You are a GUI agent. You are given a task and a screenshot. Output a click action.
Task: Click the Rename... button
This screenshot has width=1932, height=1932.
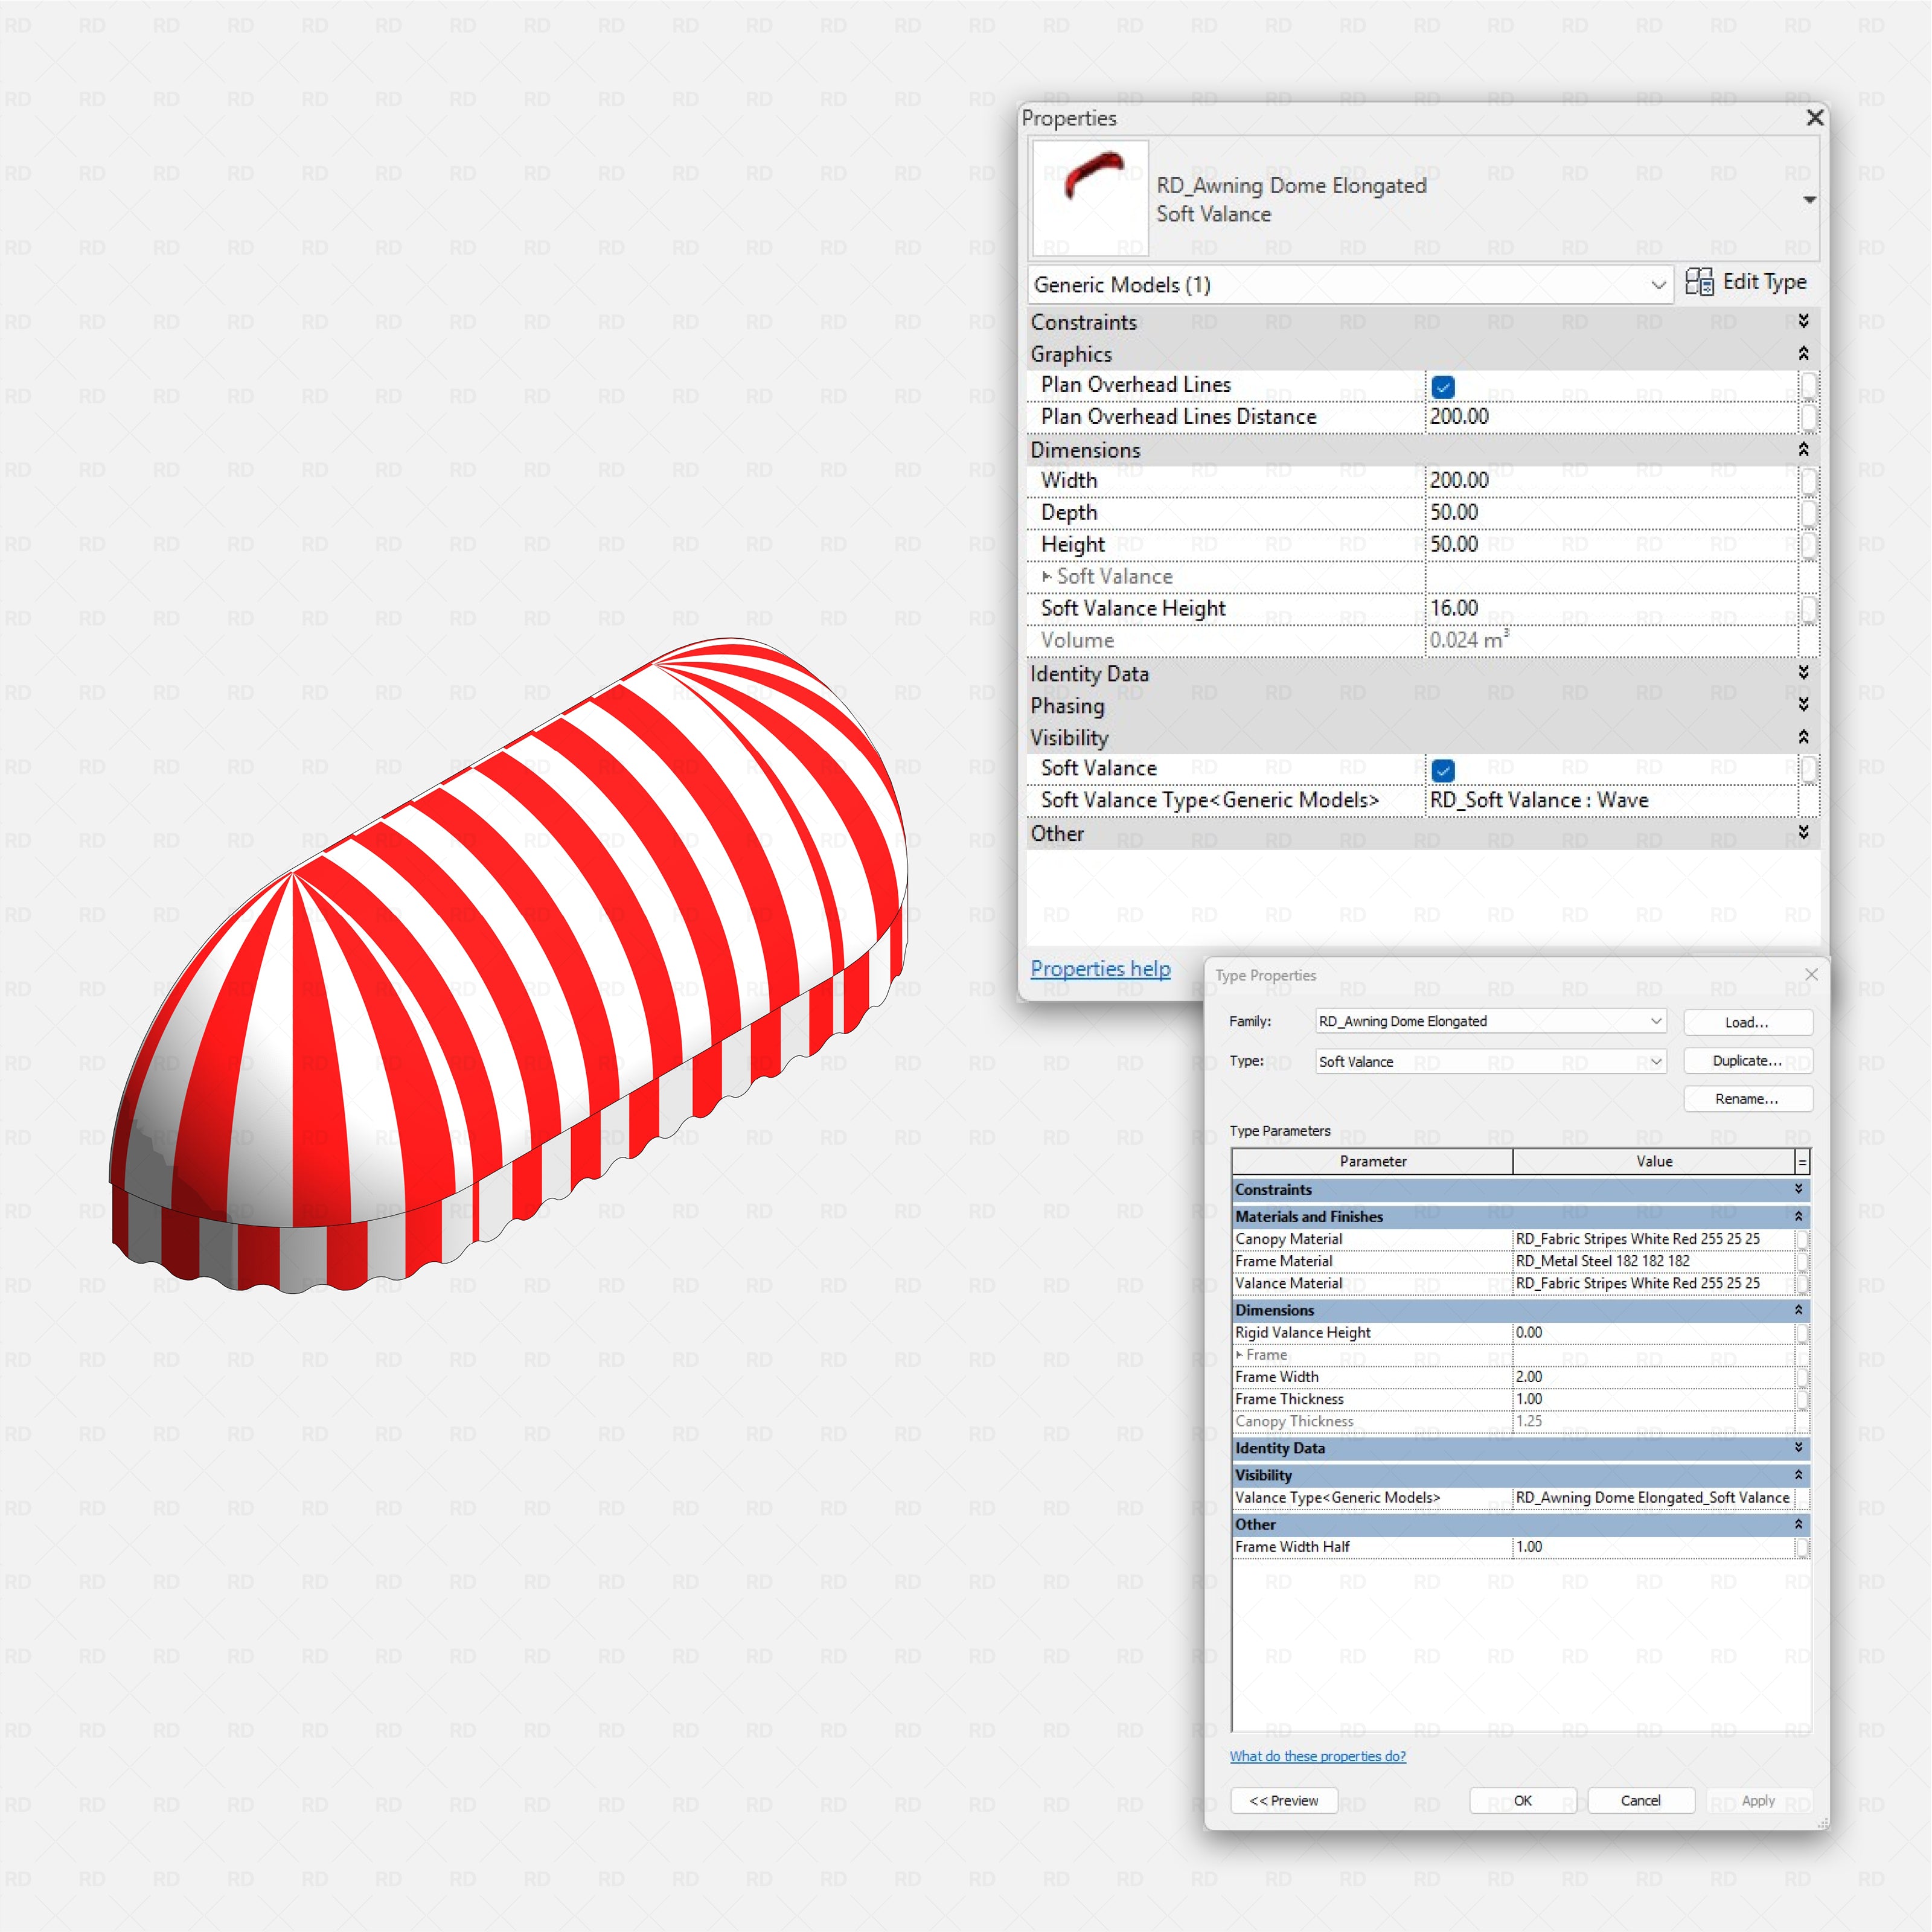1747,1099
